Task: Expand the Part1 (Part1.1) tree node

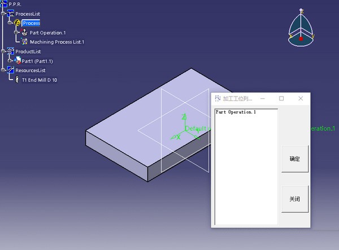Action: click(10, 61)
